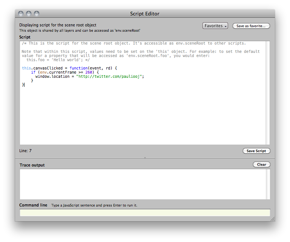This screenshot has height=242, width=290.
Task: Click the split divider handle above Trace output
Action: click(145, 158)
